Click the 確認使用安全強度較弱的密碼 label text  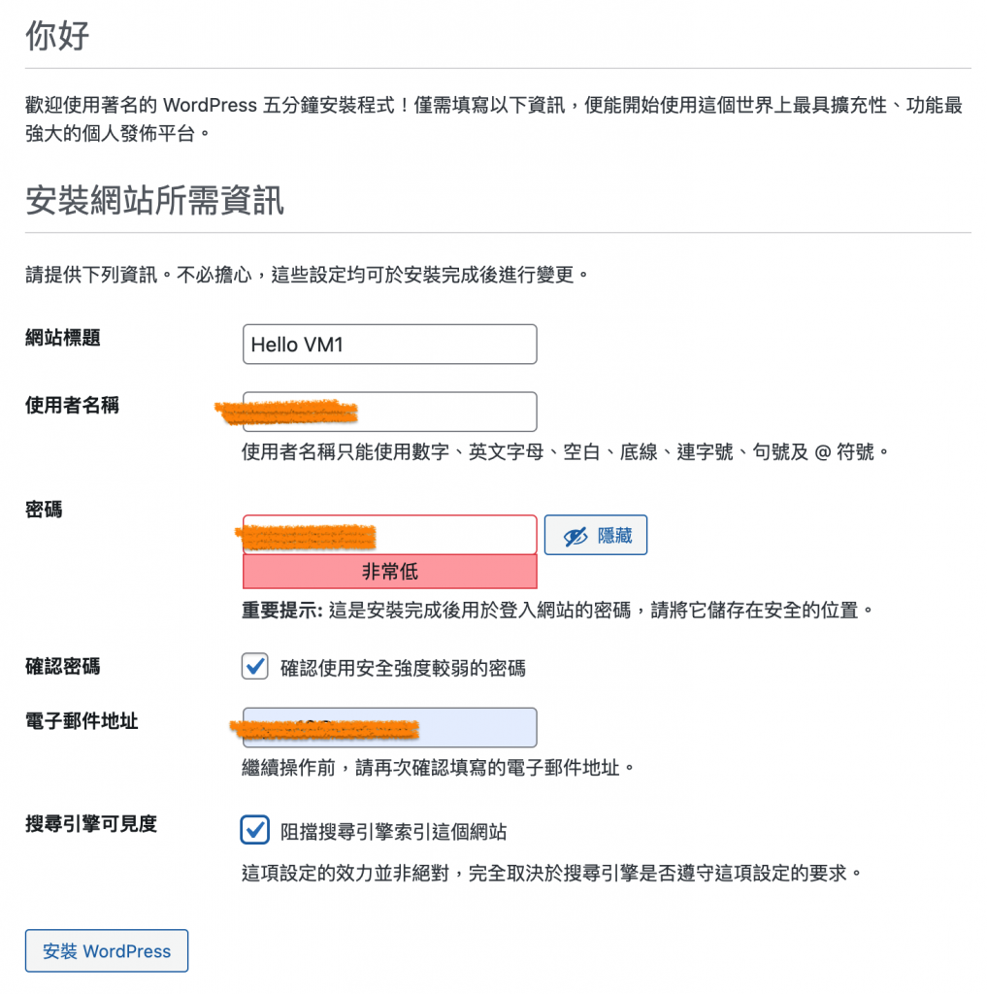click(x=403, y=668)
